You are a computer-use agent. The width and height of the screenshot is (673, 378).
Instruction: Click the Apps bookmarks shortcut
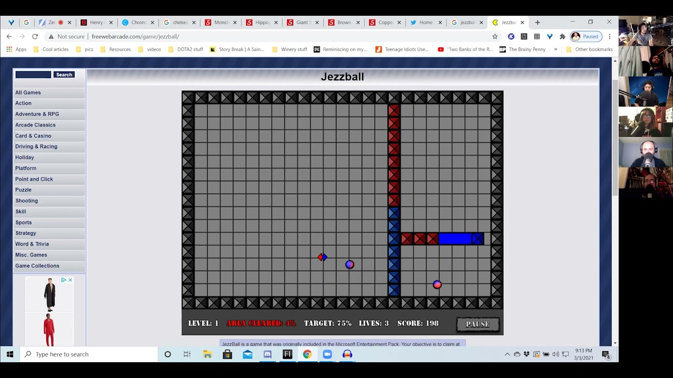tap(16, 49)
